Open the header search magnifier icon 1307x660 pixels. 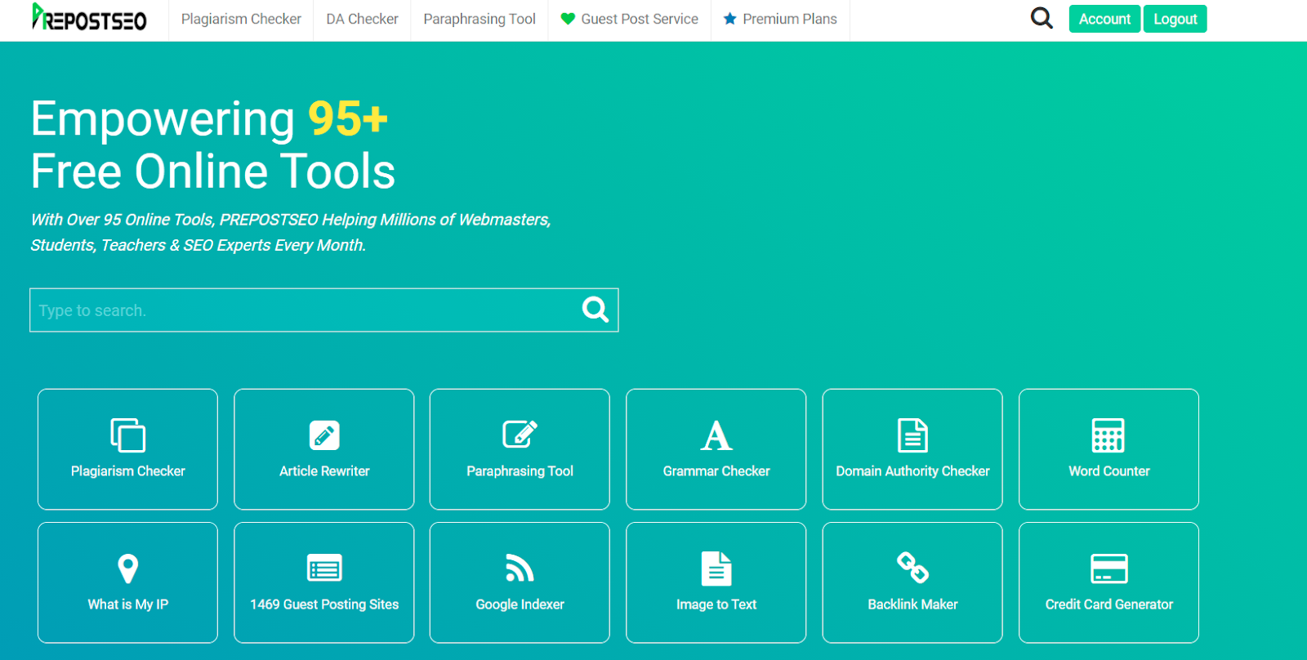point(1042,18)
